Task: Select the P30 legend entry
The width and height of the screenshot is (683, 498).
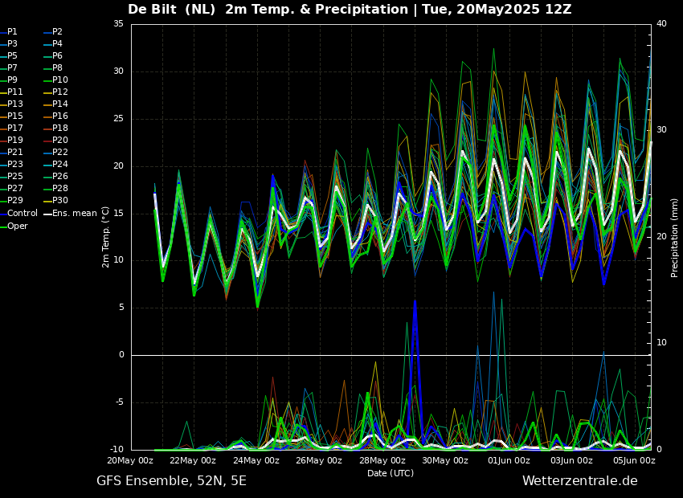Action: pyautogui.click(x=59, y=201)
